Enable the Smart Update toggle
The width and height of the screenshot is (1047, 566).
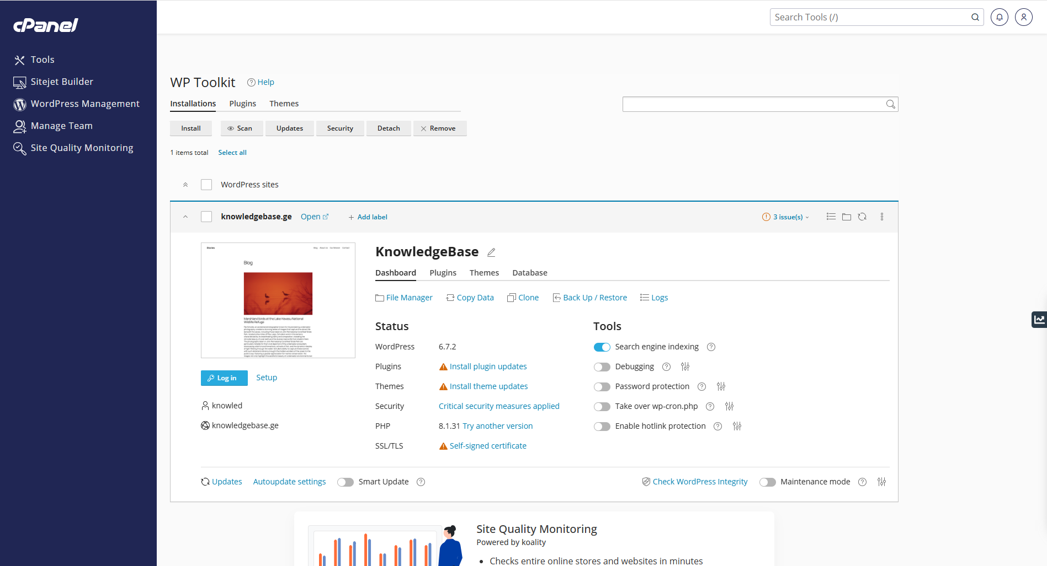coord(345,482)
